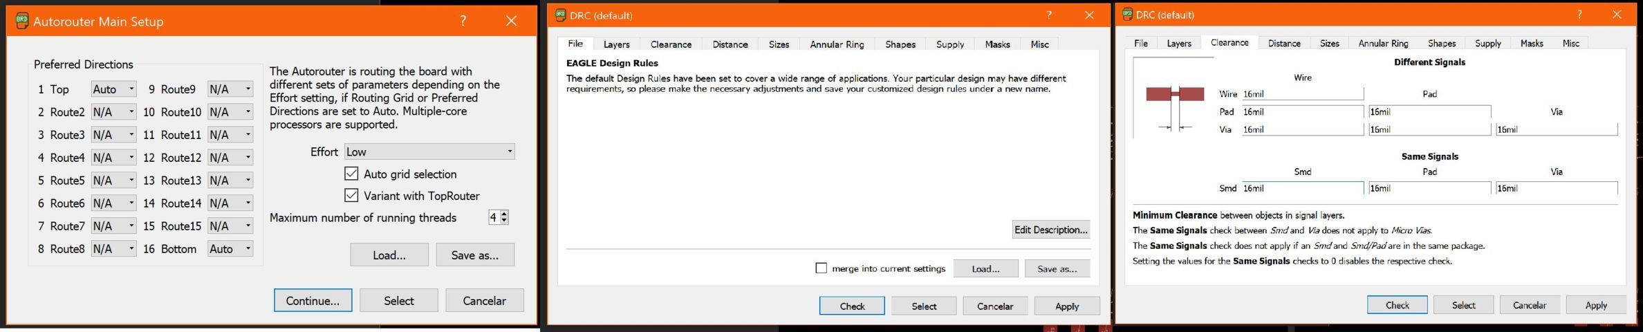Click help question mark in the middle DRC dialog

pyautogui.click(x=1049, y=15)
